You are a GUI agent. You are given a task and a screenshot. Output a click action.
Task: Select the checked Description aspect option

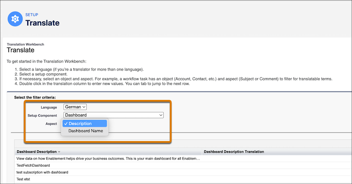pyautogui.click(x=84, y=124)
